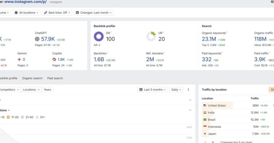274x143 pixels.
Task: Click the Domain Rating donut chart
Action: (x=99, y=37)
